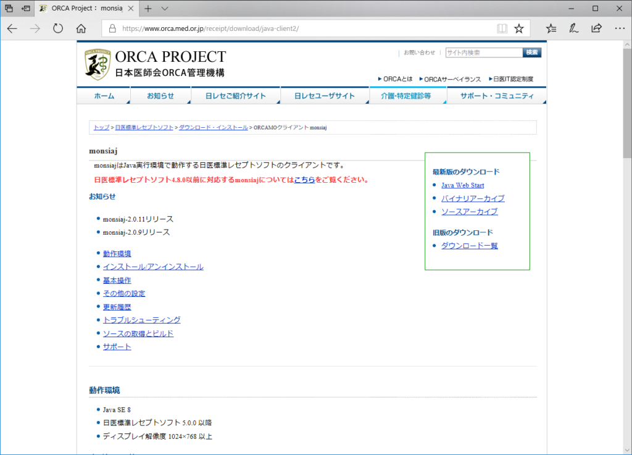Open the ダウンロード一覧 old versions link
Screen dimensions: 632x455
469,246
